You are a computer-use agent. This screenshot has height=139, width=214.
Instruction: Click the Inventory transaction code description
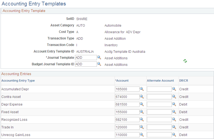(x=111, y=45)
